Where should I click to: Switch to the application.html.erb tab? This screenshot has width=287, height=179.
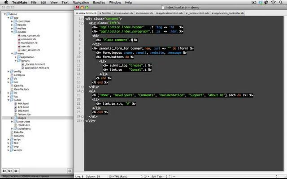(x=170, y=13)
